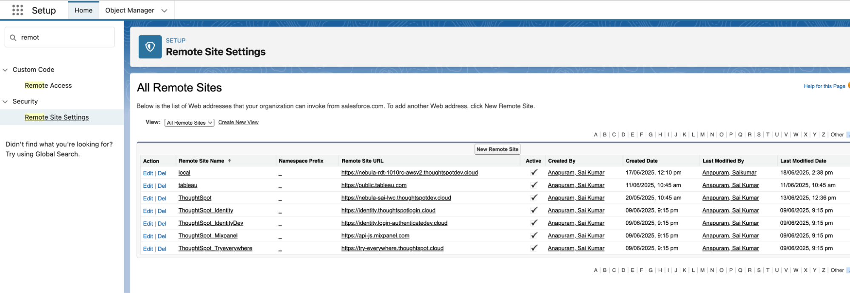850x293 pixels.
Task: Click the New Remote Site button
Action: [497, 149]
